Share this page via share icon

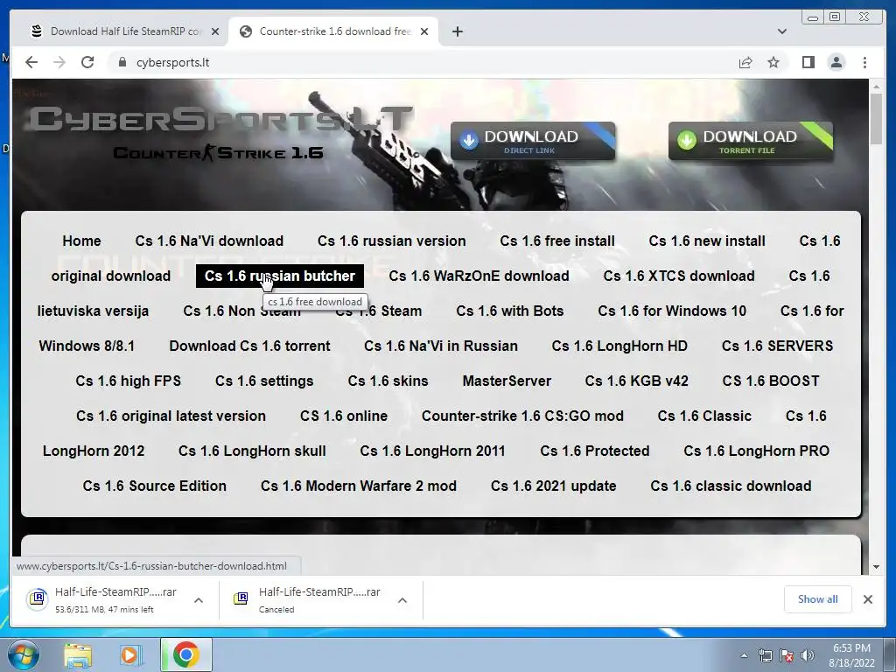[x=745, y=62]
